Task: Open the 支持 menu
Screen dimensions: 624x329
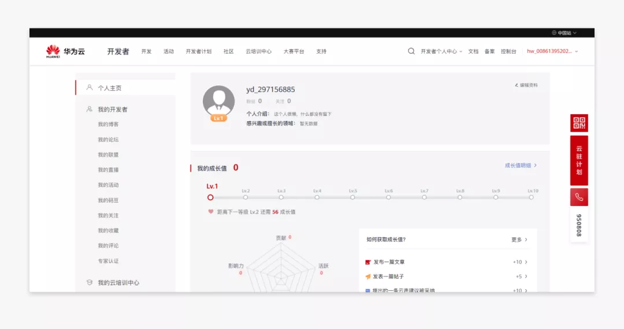Action: point(321,51)
